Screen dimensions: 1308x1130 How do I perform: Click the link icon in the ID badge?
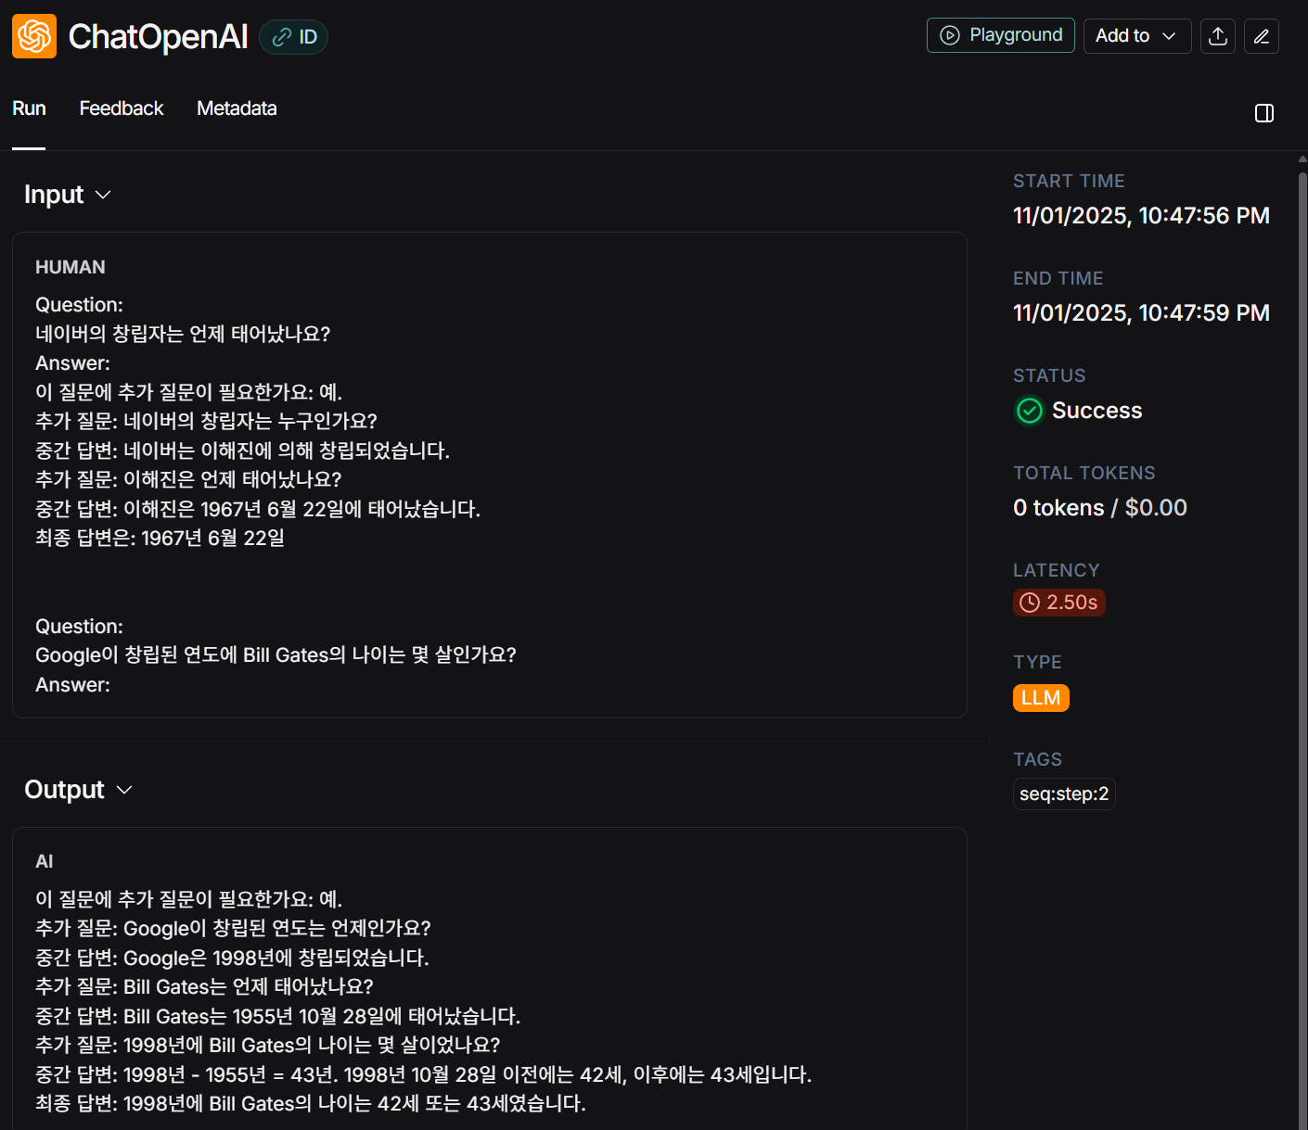[282, 37]
